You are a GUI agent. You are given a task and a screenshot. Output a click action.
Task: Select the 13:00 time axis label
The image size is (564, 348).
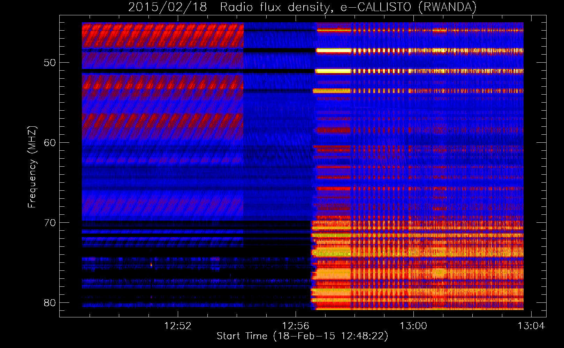413,326
